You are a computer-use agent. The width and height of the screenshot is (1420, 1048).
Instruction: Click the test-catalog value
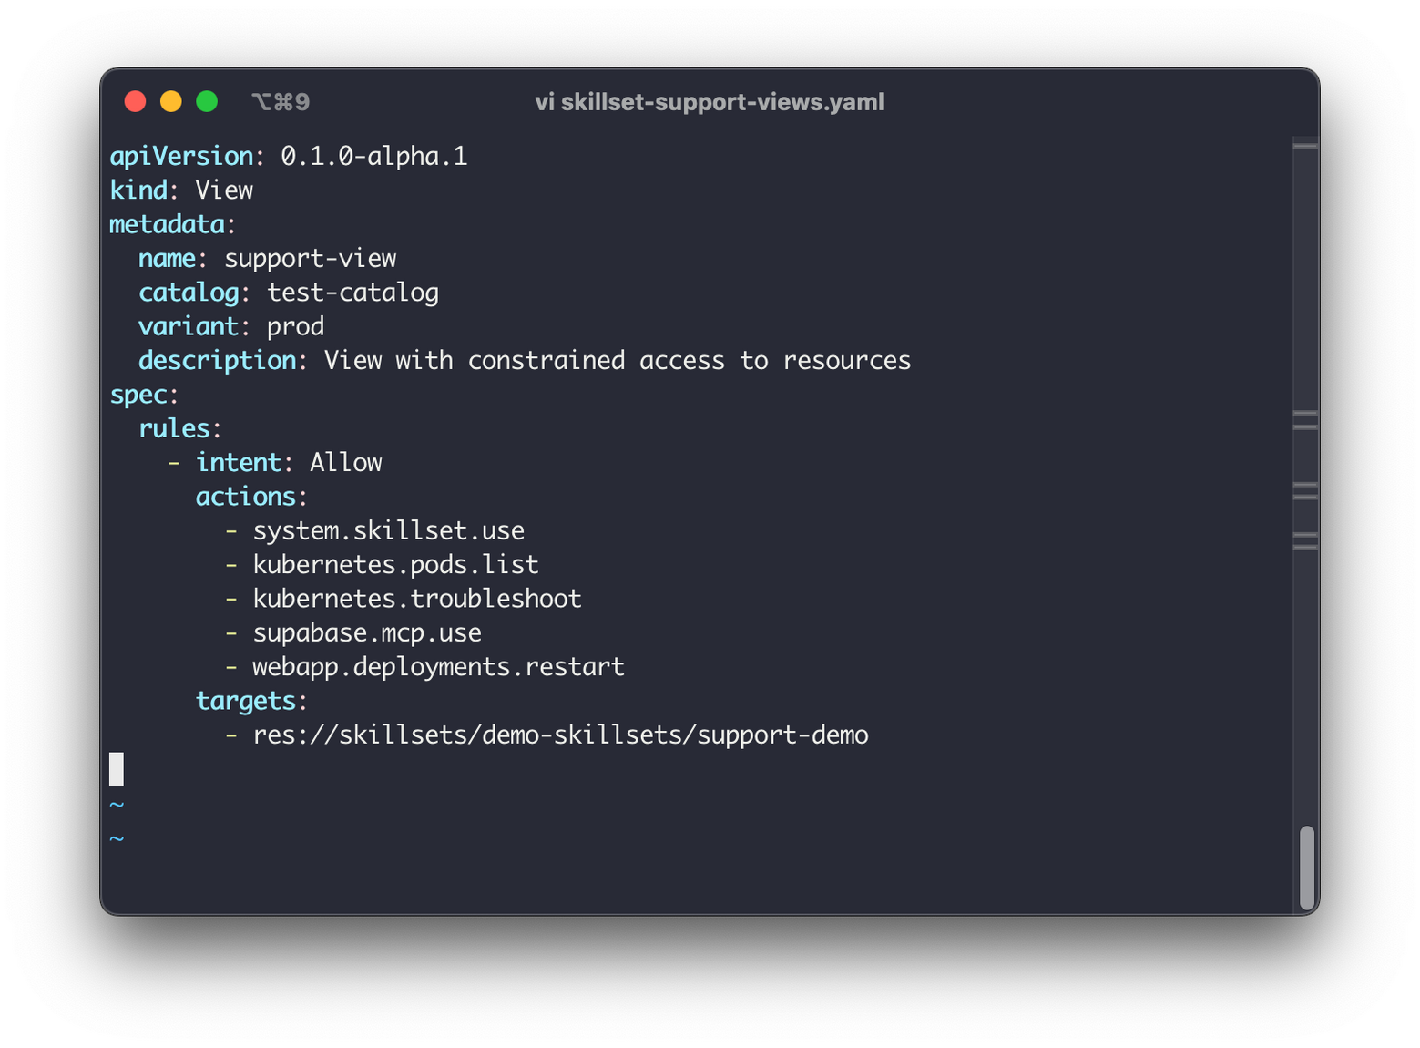point(352,293)
